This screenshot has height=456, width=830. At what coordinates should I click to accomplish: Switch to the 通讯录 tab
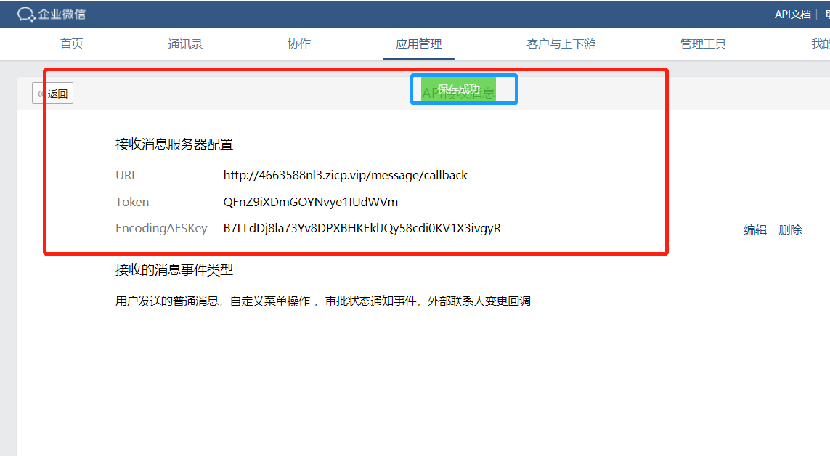point(185,44)
